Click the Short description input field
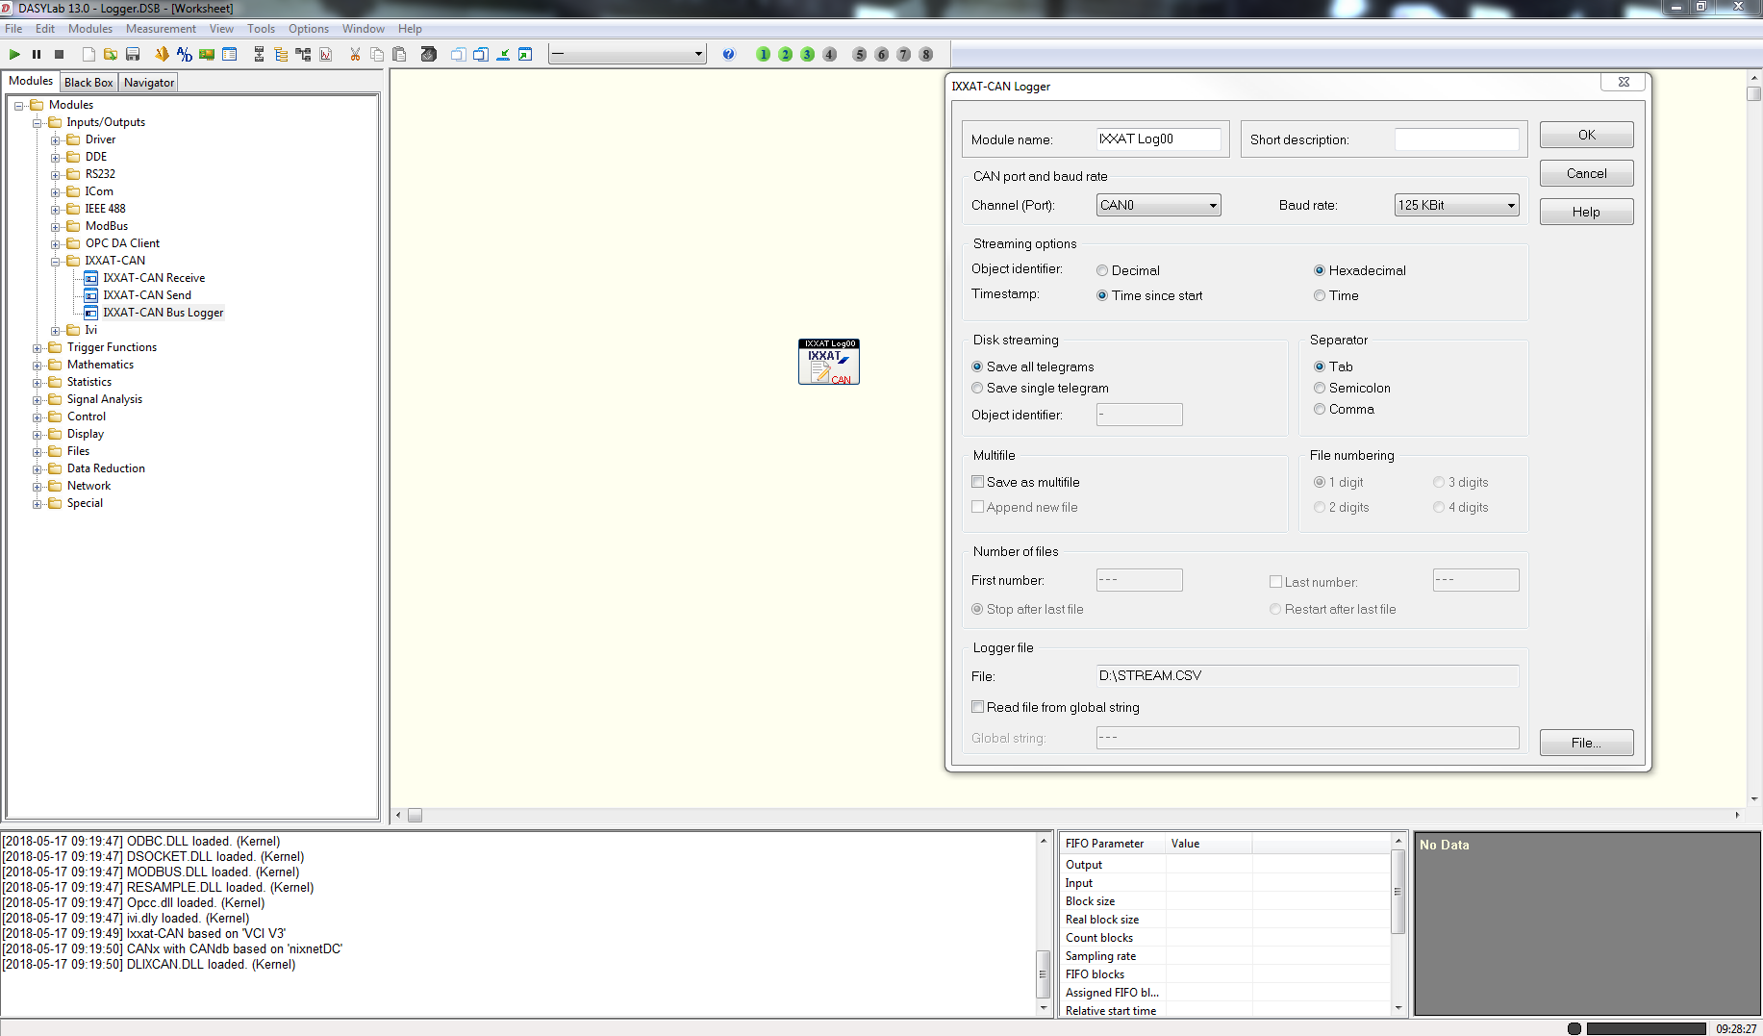Image resolution: width=1763 pixels, height=1036 pixels. point(1457,139)
